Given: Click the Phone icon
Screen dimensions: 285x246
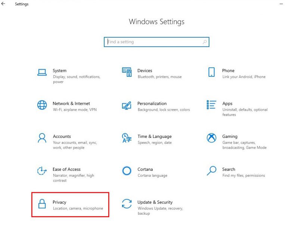Looking at the screenshot, I should click(211, 72).
